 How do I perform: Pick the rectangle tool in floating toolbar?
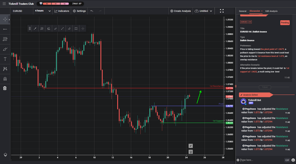(76, 29)
